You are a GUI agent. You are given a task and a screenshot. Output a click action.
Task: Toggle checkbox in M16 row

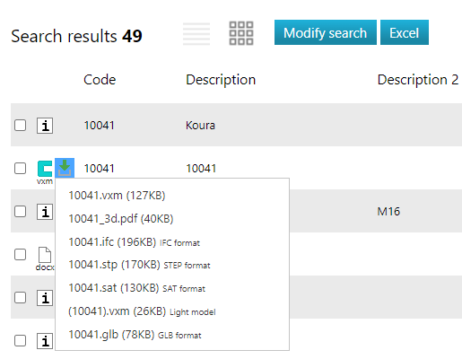[x=20, y=212]
